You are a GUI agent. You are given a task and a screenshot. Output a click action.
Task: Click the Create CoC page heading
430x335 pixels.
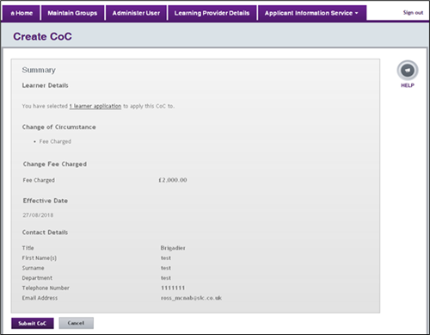(43, 36)
